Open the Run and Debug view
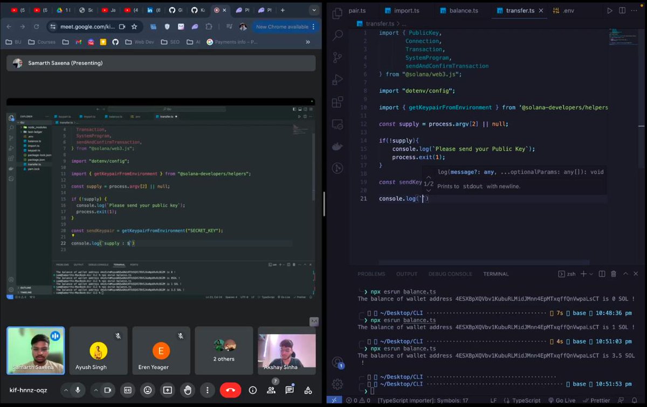The height and width of the screenshot is (407, 647). tap(337, 80)
